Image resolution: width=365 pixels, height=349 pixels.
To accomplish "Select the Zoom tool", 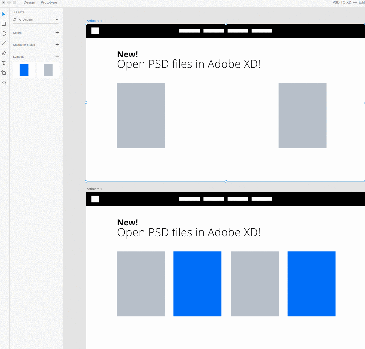I will [4, 83].
